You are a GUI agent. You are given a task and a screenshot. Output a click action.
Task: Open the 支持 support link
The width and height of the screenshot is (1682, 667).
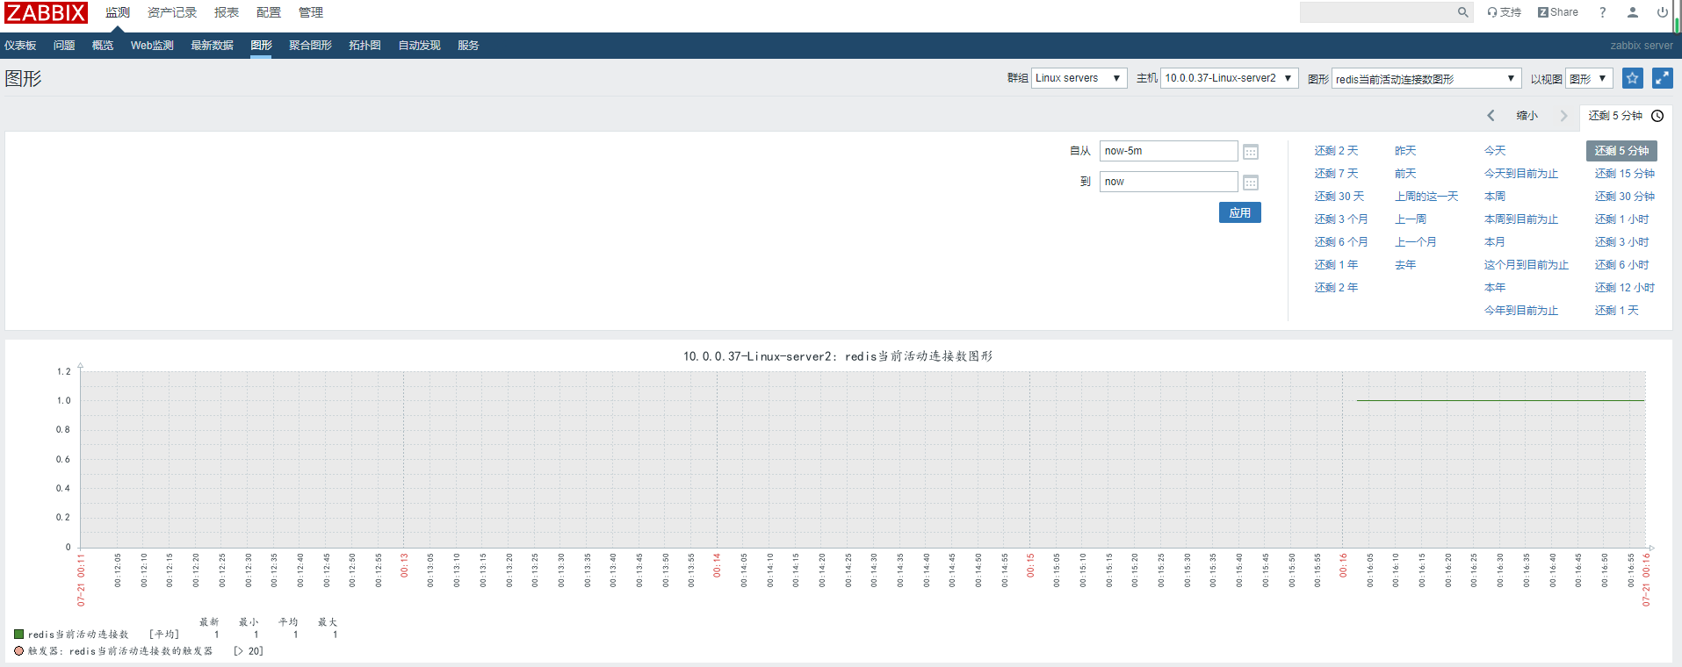1504,12
